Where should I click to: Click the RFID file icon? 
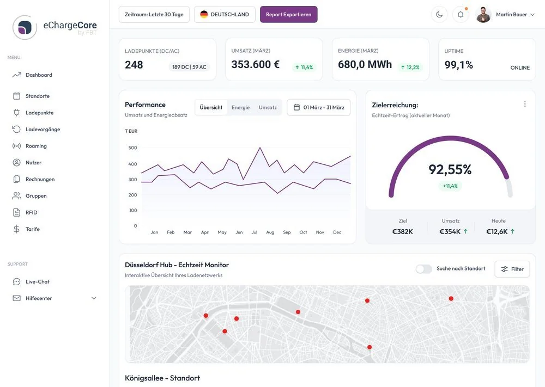point(17,212)
